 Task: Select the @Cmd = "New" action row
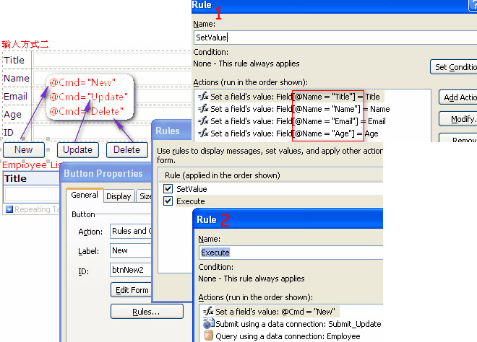(271, 312)
